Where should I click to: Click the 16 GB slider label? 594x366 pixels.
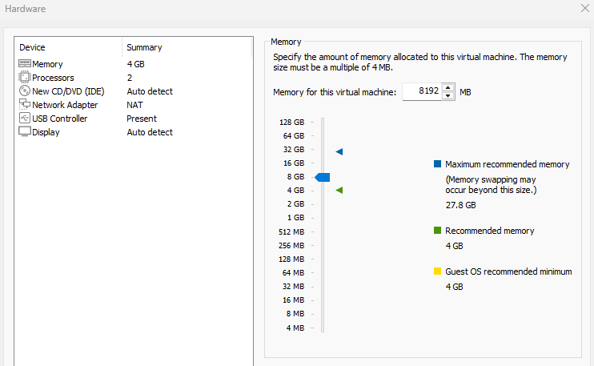[x=294, y=163]
